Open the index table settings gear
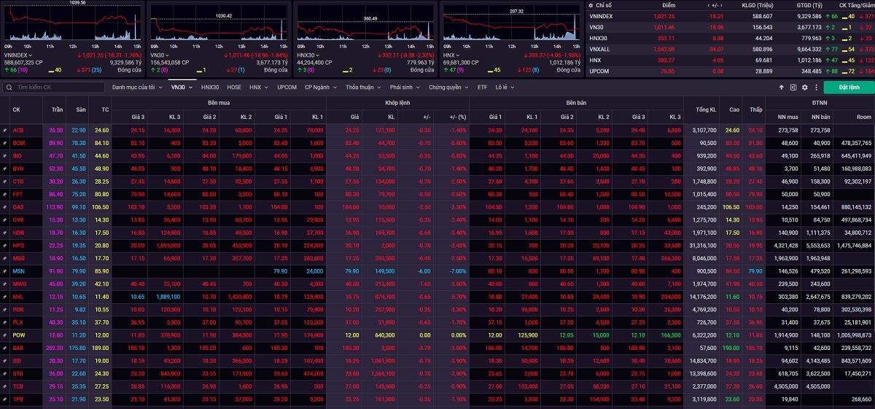875x409 pixels. (591, 4)
